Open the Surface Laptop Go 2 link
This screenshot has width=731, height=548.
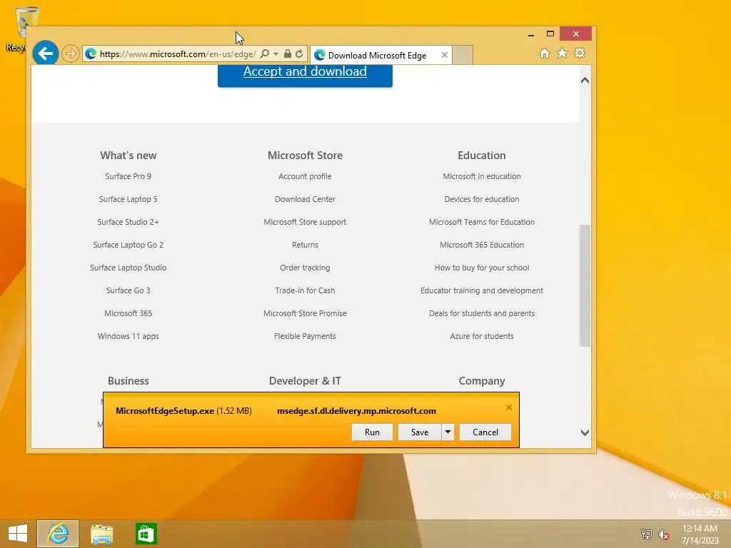128,245
